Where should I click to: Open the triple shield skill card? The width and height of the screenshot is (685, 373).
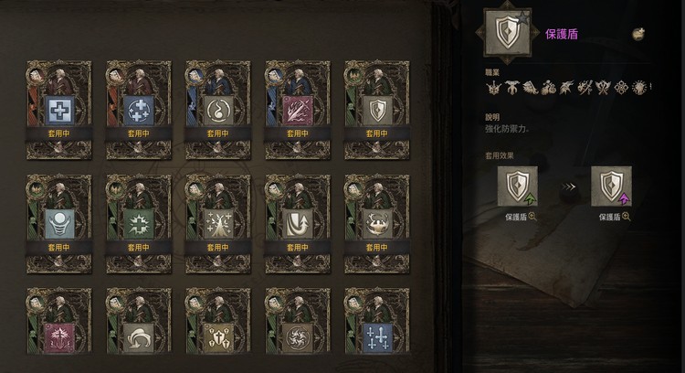tap(218, 321)
